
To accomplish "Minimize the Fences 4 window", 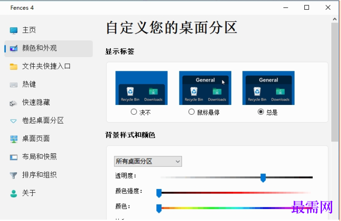I will click(286, 8).
